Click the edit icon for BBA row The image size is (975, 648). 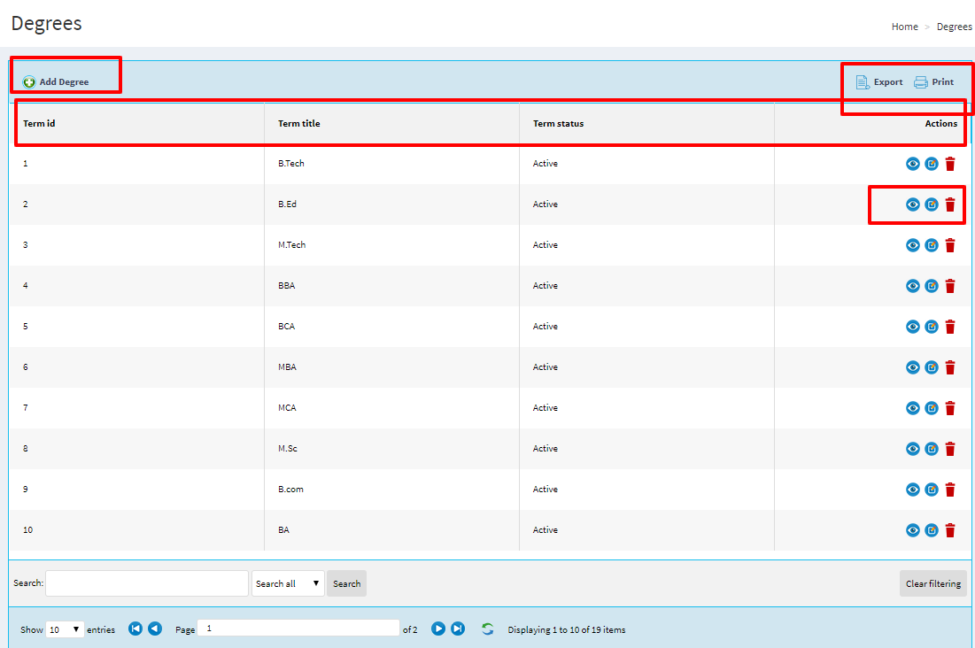932,286
